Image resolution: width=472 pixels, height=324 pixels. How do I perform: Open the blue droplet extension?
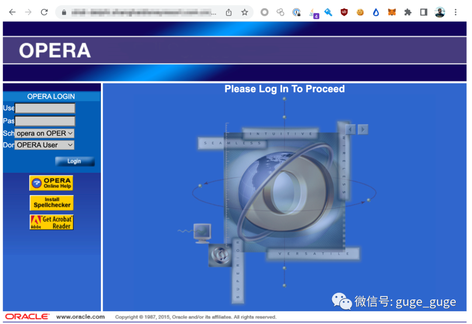pos(376,12)
